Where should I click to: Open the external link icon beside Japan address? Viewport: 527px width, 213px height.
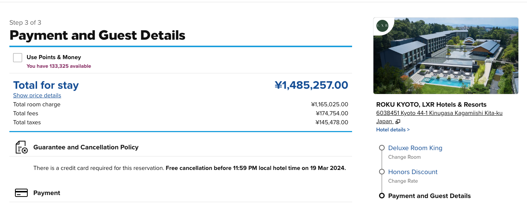(398, 122)
